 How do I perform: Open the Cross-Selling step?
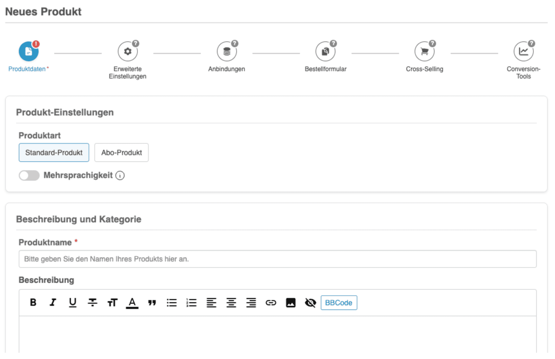pyautogui.click(x=424, y=52)
